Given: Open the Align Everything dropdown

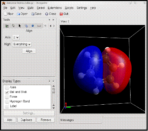Looking at the screenshot, I should [22, 44].
